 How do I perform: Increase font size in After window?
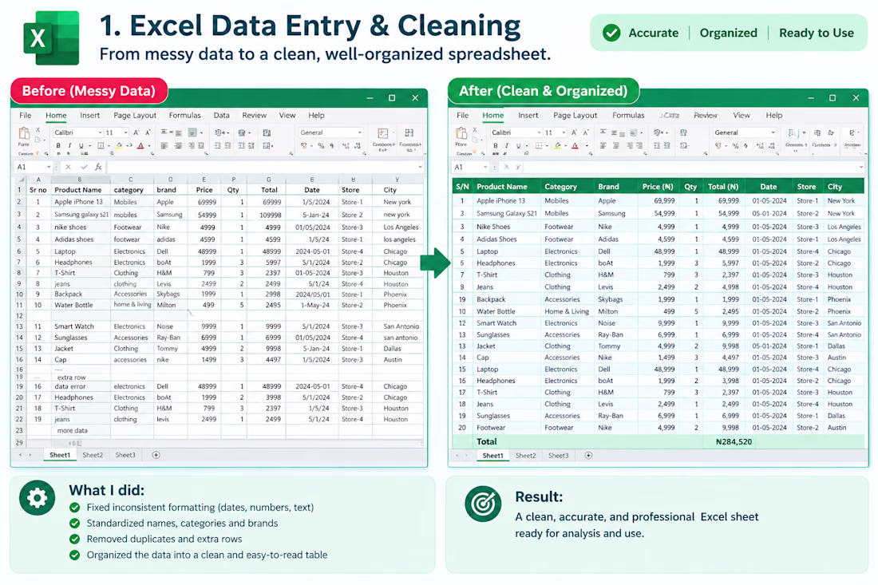(x=574, y=132)
